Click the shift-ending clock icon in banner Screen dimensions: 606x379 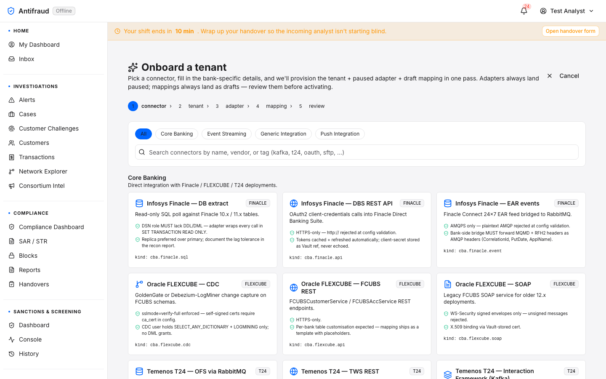[117, 31]
